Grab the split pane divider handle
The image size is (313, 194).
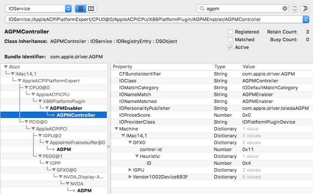[108, 147]
